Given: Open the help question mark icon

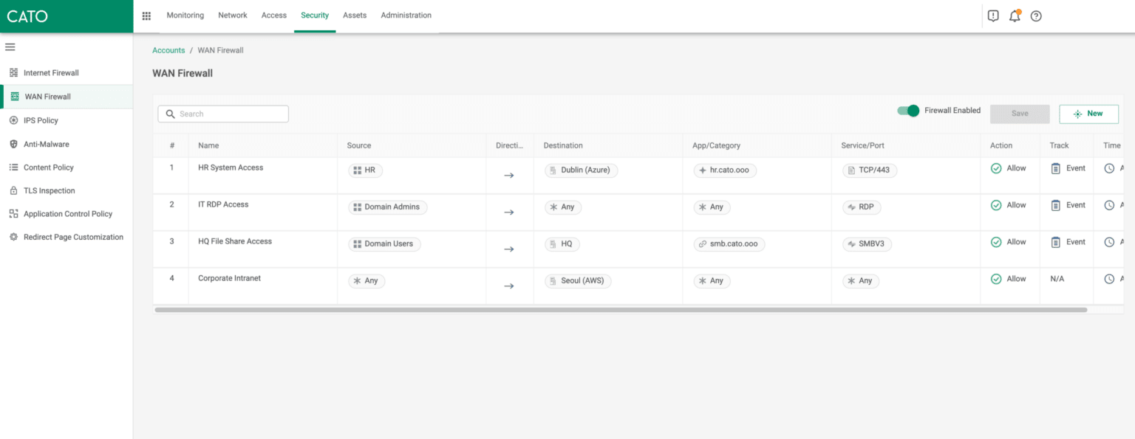Looking at the screenshot, I should point(1036,15).
